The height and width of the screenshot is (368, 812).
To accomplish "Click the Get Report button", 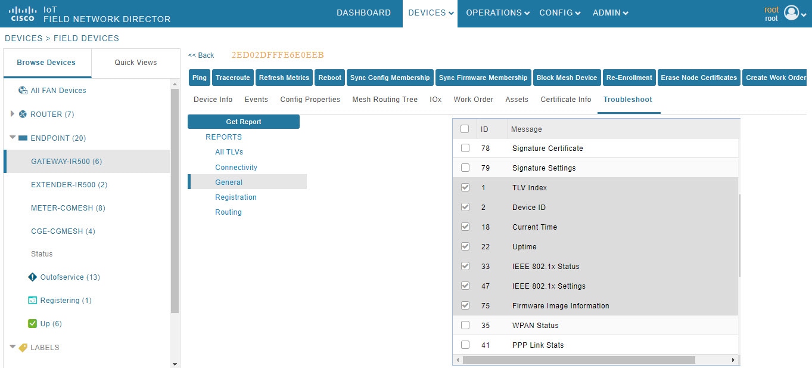I will pyautogui.click(x=244, y=122).
